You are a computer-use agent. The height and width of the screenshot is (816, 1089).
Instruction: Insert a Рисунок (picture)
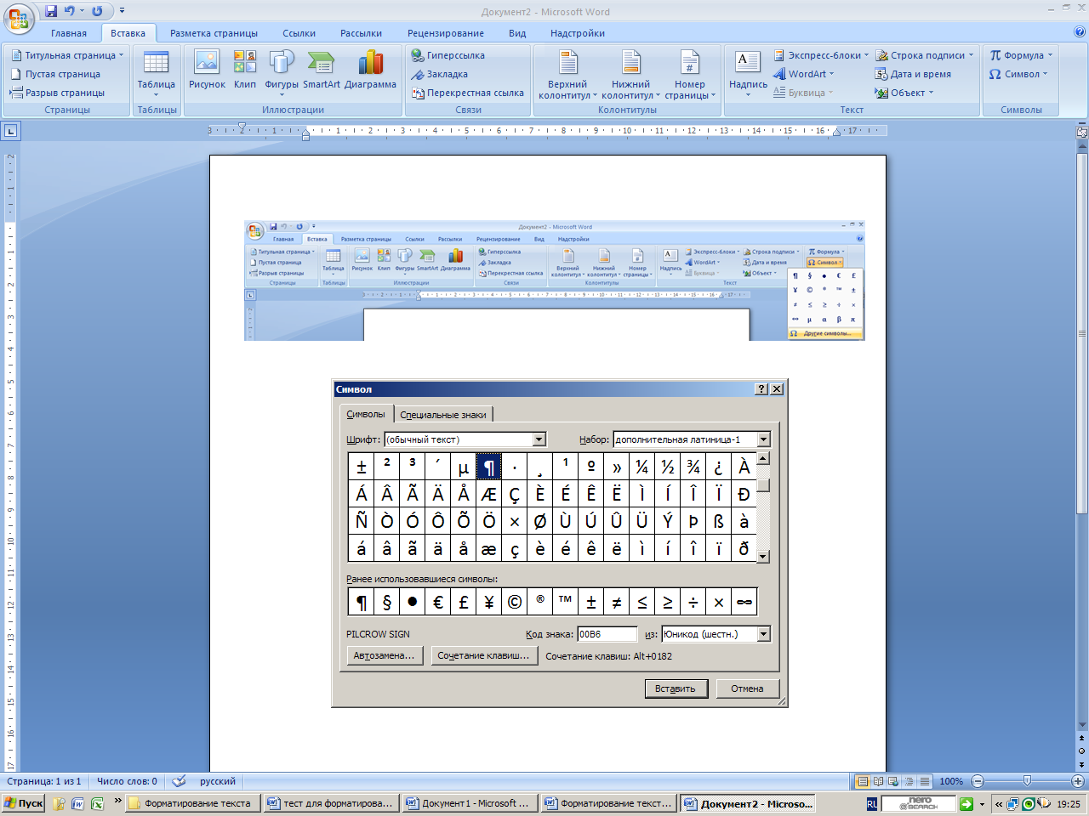(207, 70)
